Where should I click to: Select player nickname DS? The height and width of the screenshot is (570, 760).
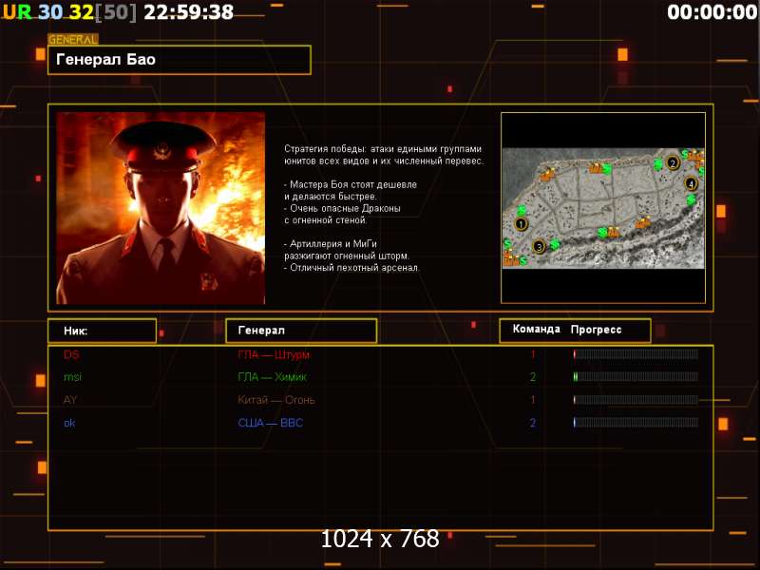click(x=71, y=354)
